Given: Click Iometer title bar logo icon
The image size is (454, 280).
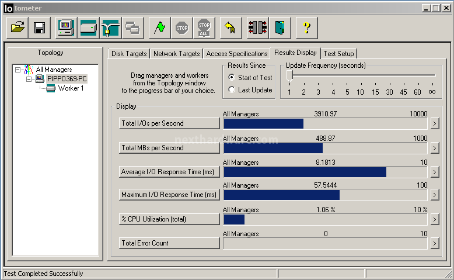Looking at the screenshot, I should (9, 8).
